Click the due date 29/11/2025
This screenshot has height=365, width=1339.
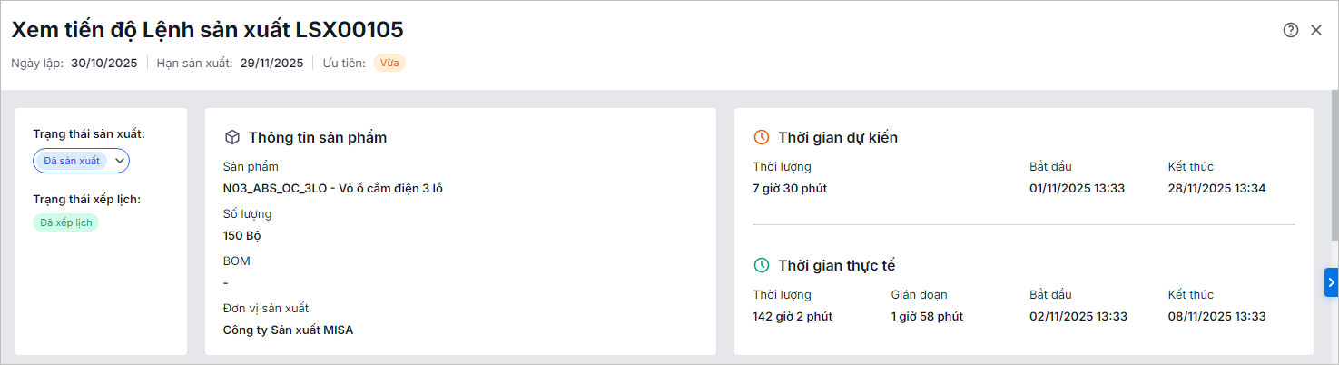coord(271,64)
